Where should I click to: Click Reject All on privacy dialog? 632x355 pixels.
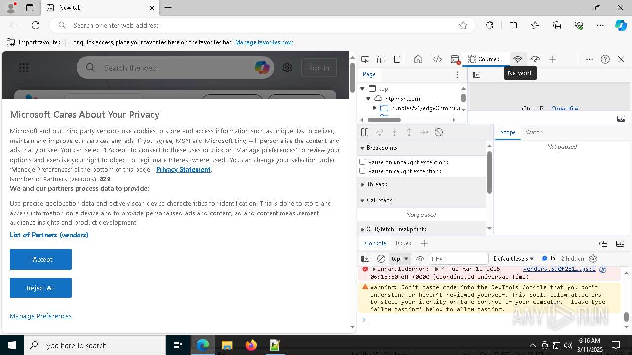click(x=40, y=288)
